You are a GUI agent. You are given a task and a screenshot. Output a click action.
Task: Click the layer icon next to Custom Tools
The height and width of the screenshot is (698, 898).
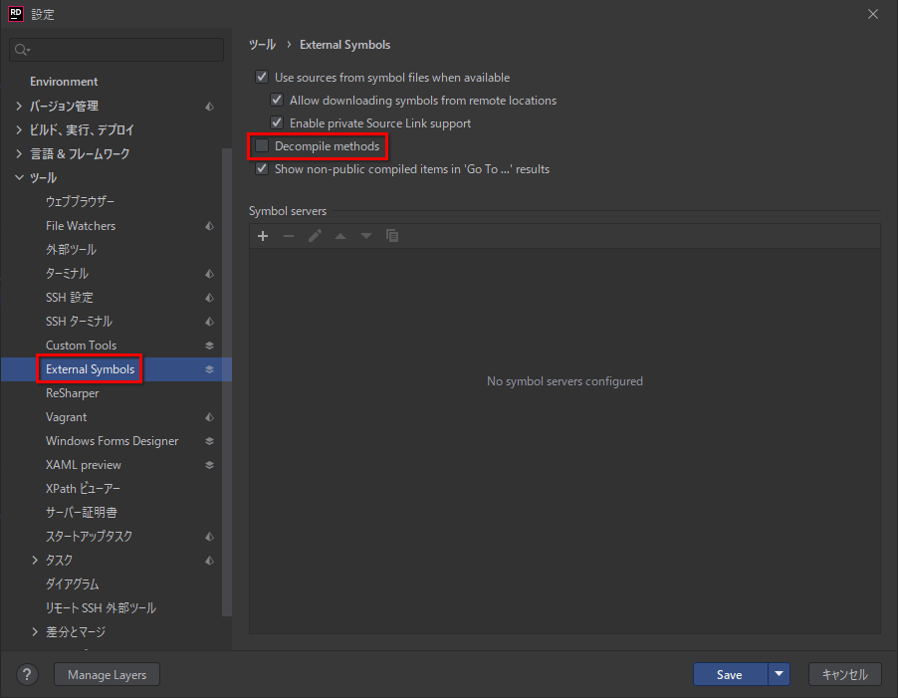click(x=210, y=346)
